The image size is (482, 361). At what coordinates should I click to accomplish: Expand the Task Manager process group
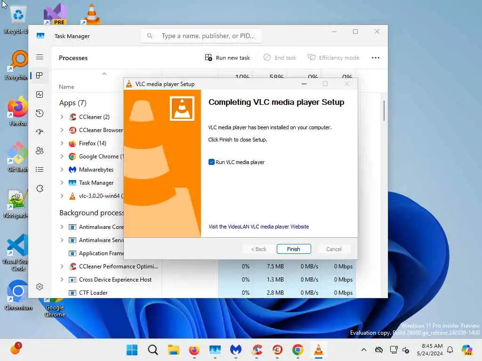62,183
